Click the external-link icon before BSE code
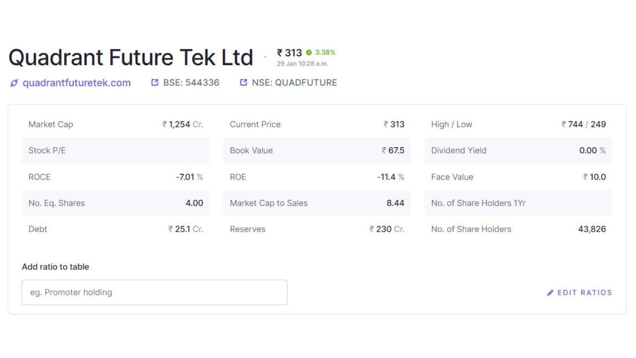This screenshot has width=636, height=358. (x=155, y=83)
